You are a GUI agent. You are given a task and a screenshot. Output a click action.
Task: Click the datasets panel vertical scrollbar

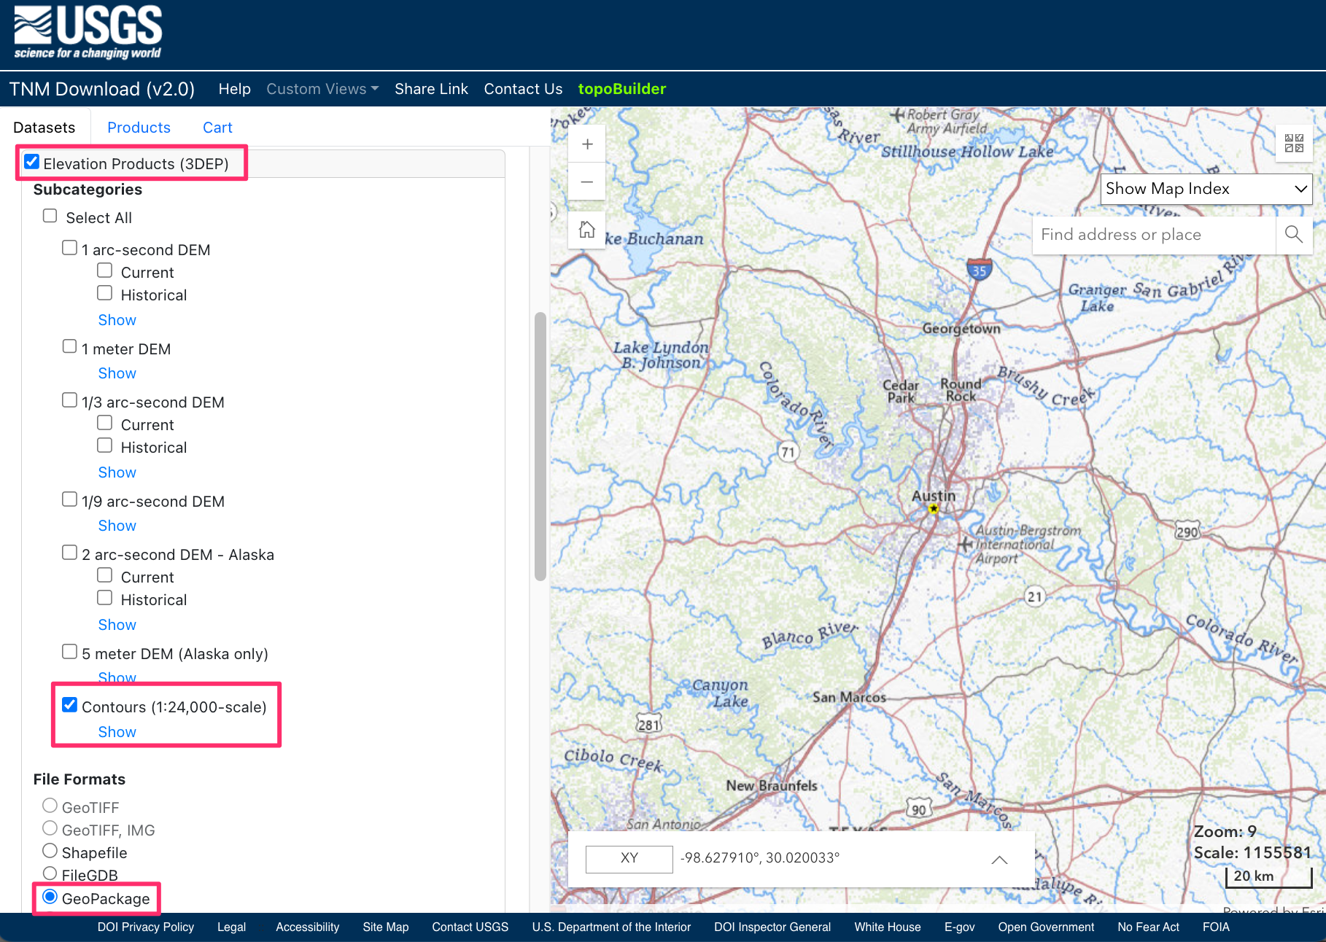click(540, 445)
